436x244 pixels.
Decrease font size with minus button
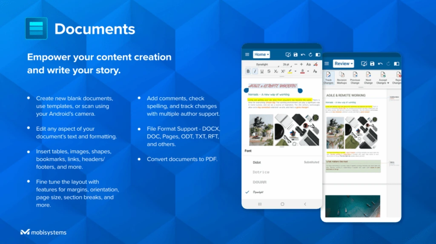click(295, 65)
